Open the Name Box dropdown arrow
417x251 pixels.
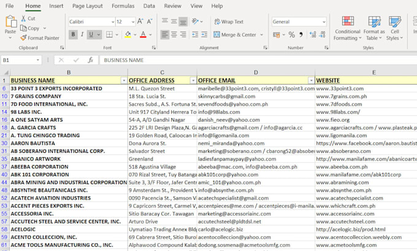click(x=37, y=60)
